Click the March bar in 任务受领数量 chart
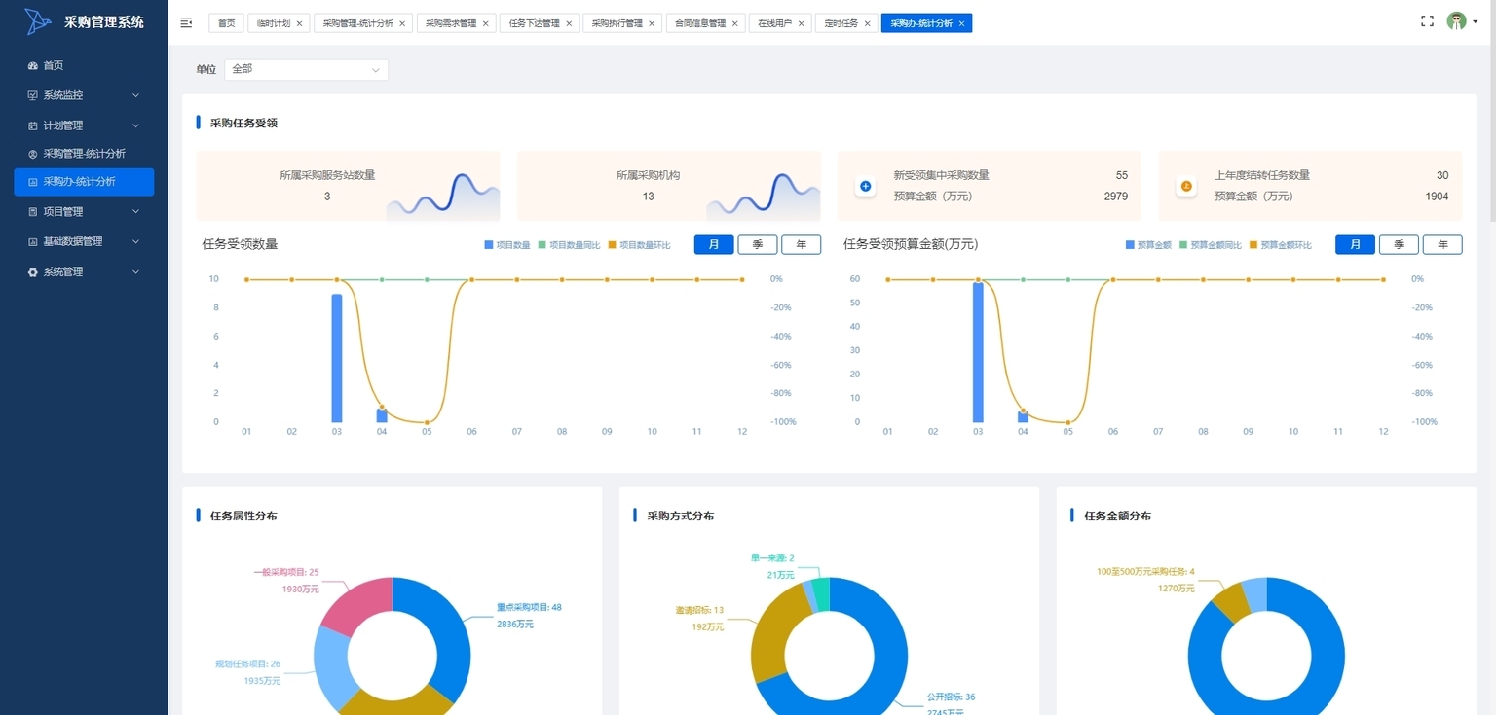Screen dimensions: 1496x715 337,358
